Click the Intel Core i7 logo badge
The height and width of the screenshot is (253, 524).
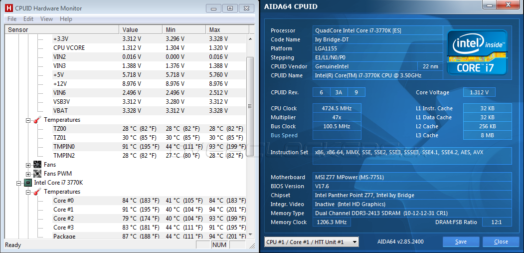[478, 52]
